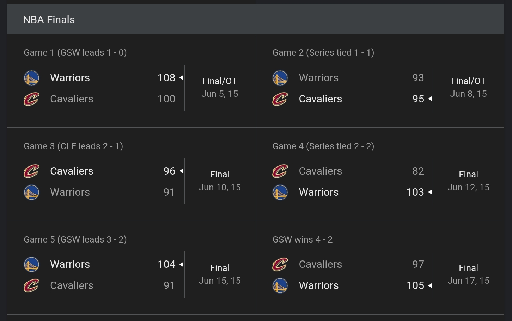Click Warriors logo in Game 2
The image size is (512, 321).
(x=280, y=78)
